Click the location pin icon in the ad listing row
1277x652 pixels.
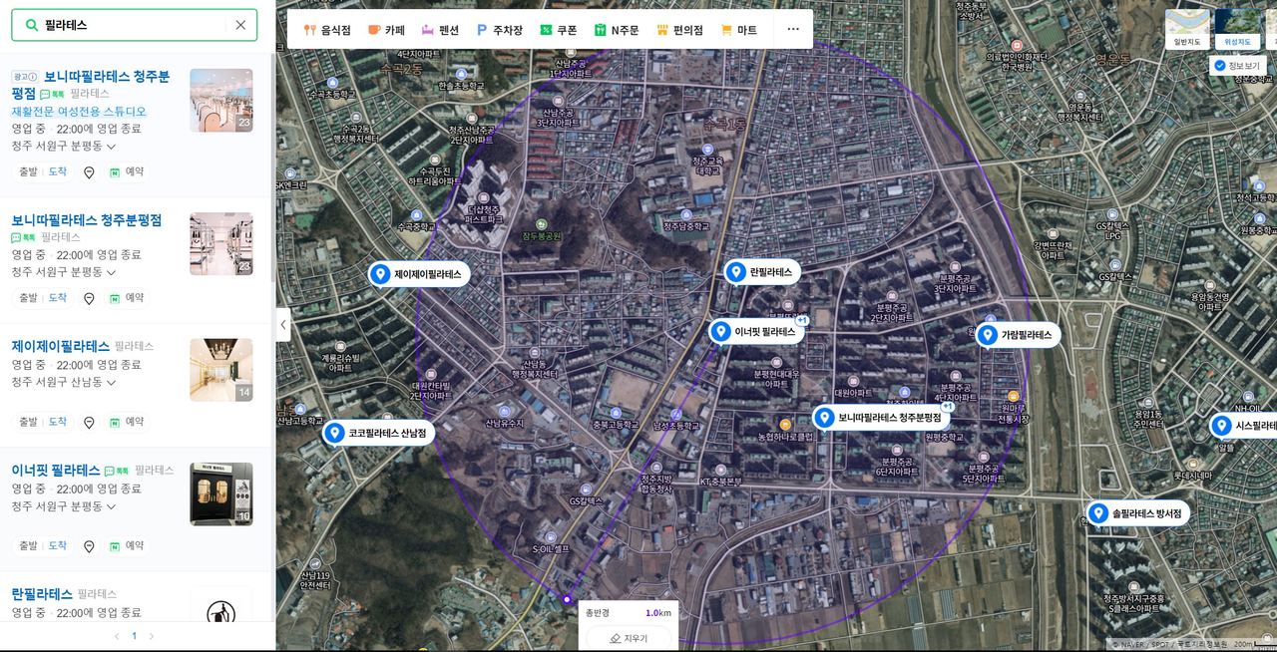(x=89, y=172)
